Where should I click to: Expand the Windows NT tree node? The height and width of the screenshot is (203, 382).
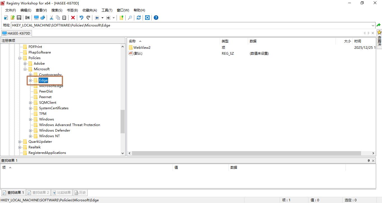point(30,136)
